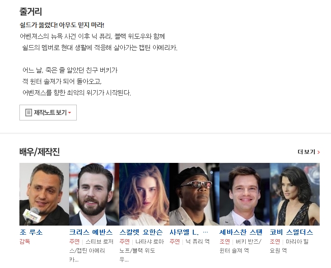Click the 세바스찬 스탠 name link
The image size is (331, 268).
coord(241,232)
